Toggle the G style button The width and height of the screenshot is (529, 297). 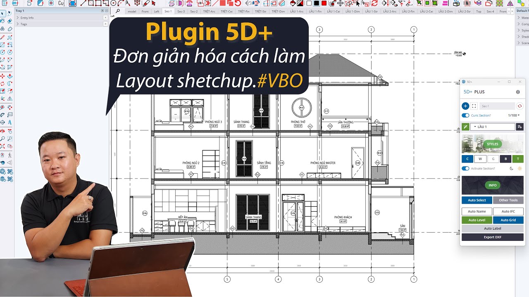[493, 159]
